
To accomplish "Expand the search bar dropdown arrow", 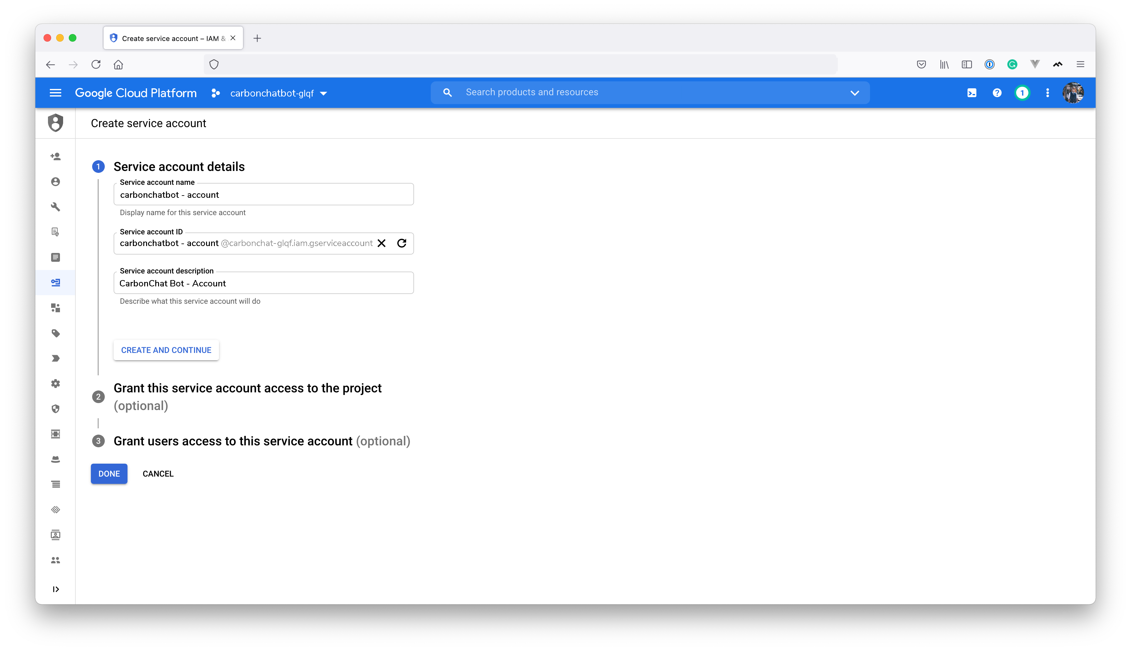I will 855,93.
